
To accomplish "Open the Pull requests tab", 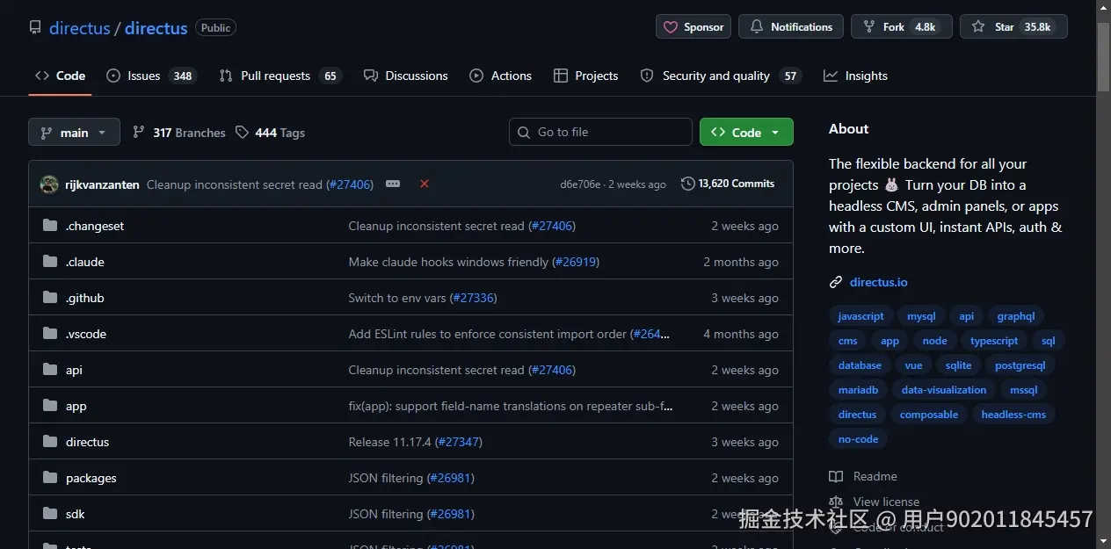I will (x=280, y=76).
